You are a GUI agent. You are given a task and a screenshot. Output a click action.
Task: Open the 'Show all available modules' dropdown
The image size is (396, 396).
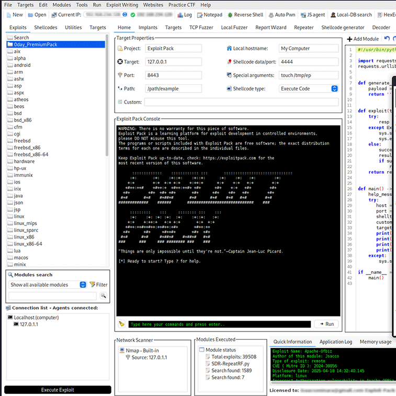click(x=48, y=285)
